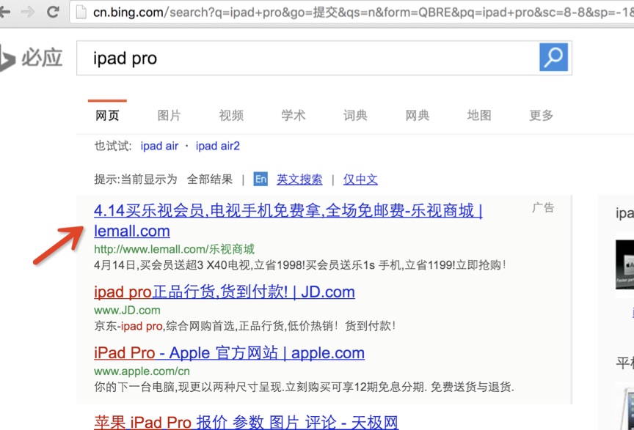Click the ipad air2 suggestion link
This screenshot has height=430, width=634.
(x=217, y=146)
